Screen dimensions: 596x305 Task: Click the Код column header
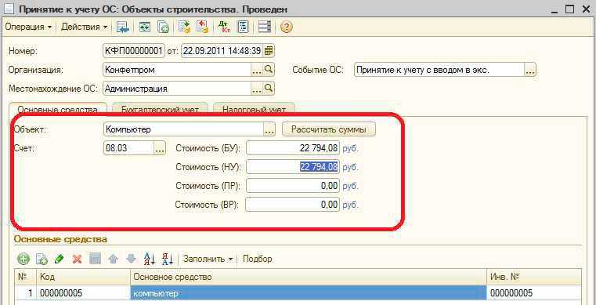pyautogui.click(x=83, y=277)
